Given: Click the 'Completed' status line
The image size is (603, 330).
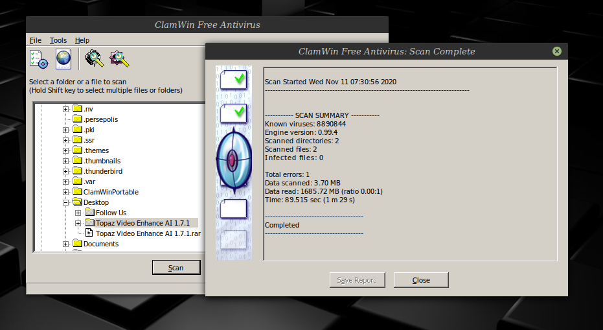Looking at the screenshot, I should [x=282, y=226].
